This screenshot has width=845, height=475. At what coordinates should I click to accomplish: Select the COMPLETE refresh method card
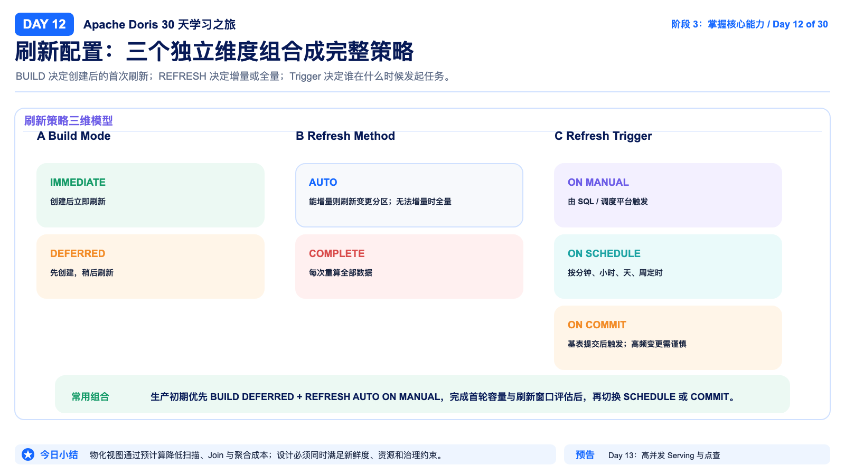click(409, 267)
